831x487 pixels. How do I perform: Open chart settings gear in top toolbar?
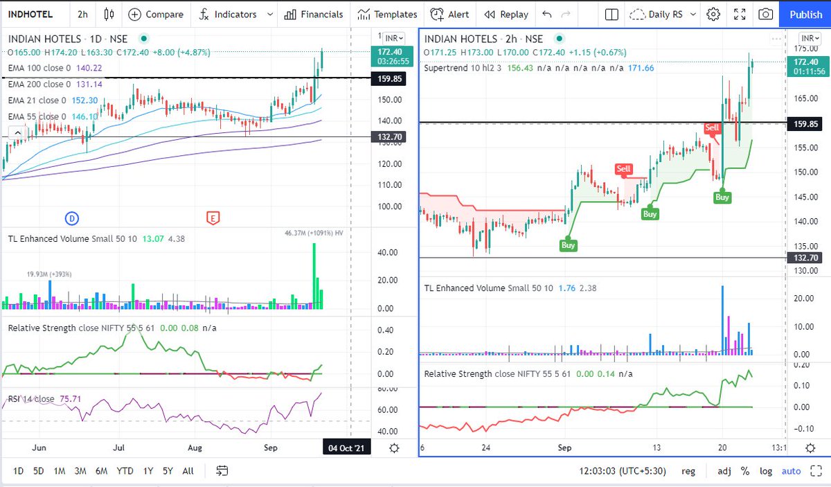pos(714,14)
